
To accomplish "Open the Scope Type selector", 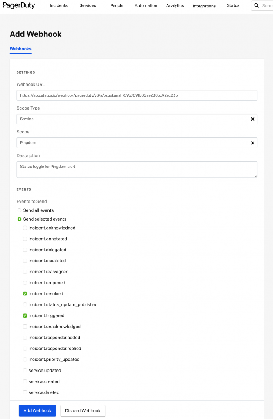I will click(123, 119).
